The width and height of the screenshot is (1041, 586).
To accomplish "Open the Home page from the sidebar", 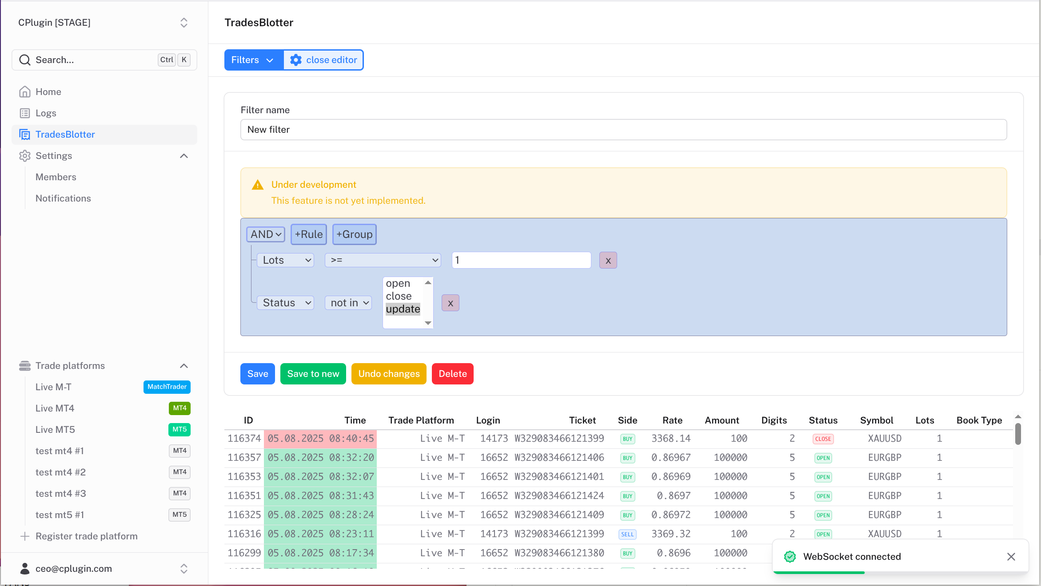I will point(48,92).
